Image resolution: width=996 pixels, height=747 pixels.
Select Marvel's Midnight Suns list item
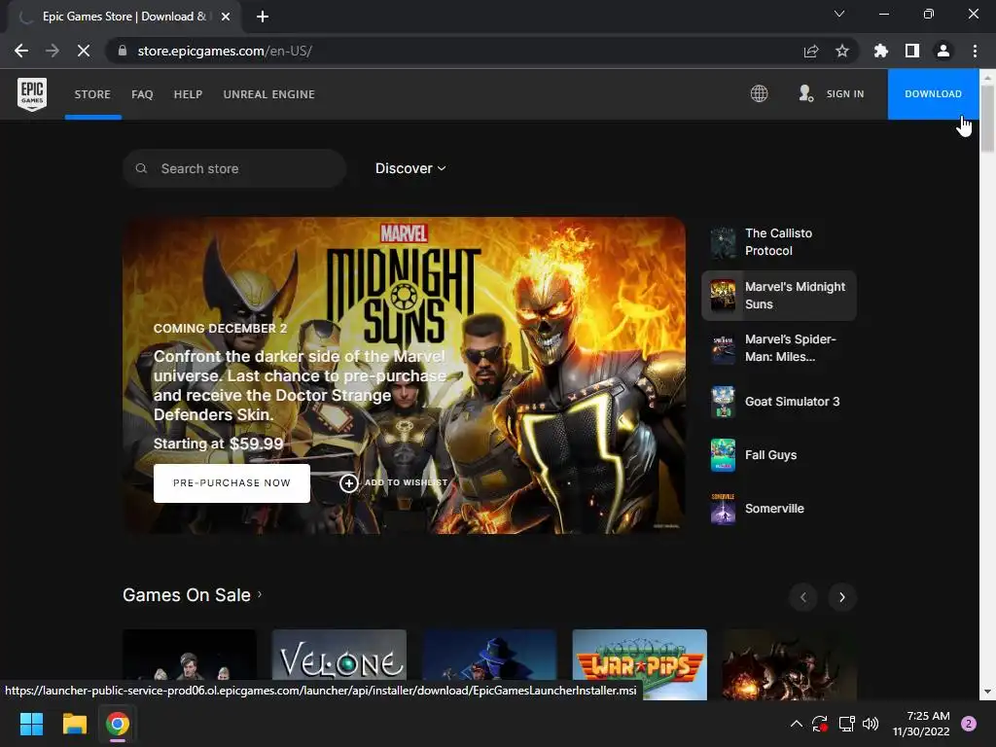point(779,296)
